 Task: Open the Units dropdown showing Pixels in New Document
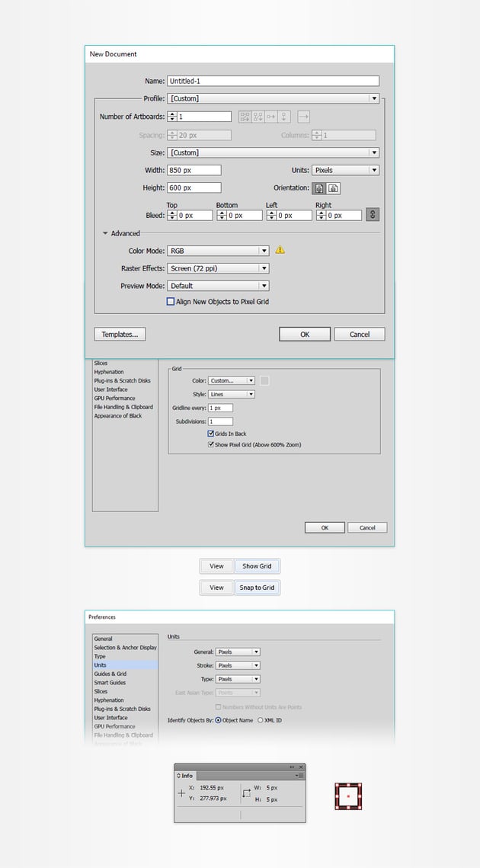pyautogui.click(x=345, y=171)
